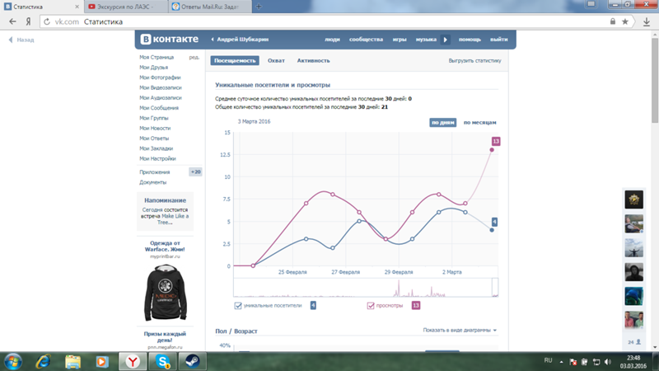
Task: Select Посещаемость tab
Action: tap(235, 60)
